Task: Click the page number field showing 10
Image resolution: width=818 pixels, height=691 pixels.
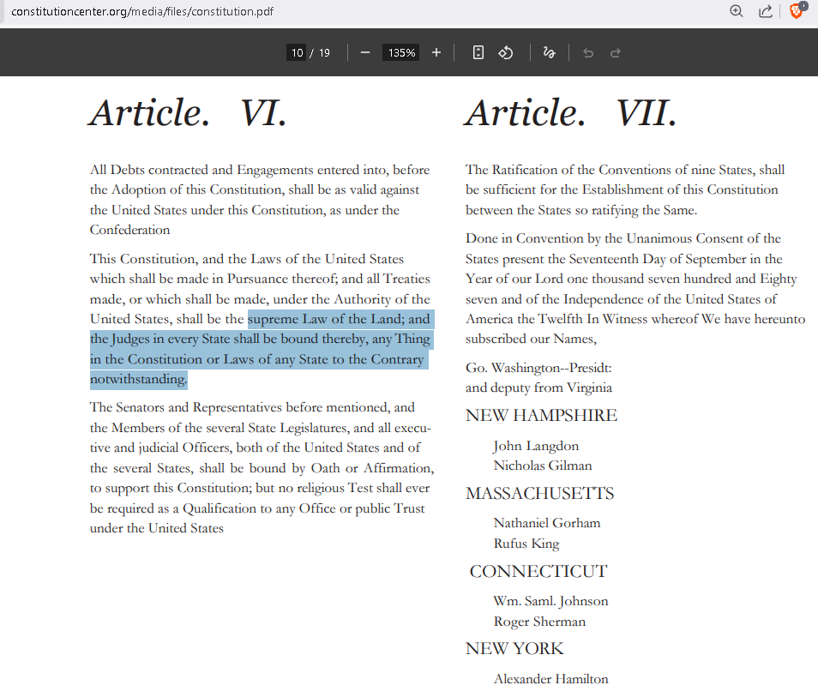Action: (x=297, y=52)
